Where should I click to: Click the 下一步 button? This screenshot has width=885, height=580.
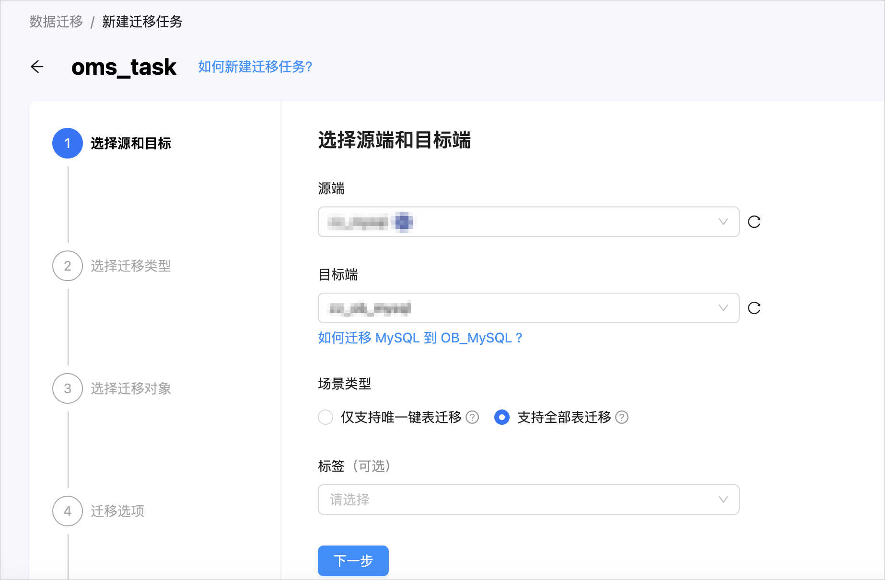click(353, 561)
